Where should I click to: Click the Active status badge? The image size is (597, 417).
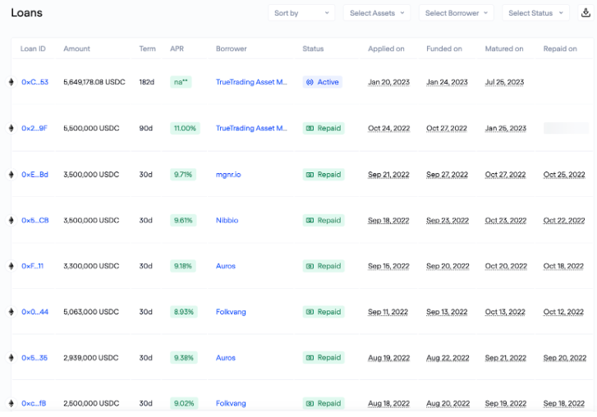pyautogui.click(x=323, y=82)
